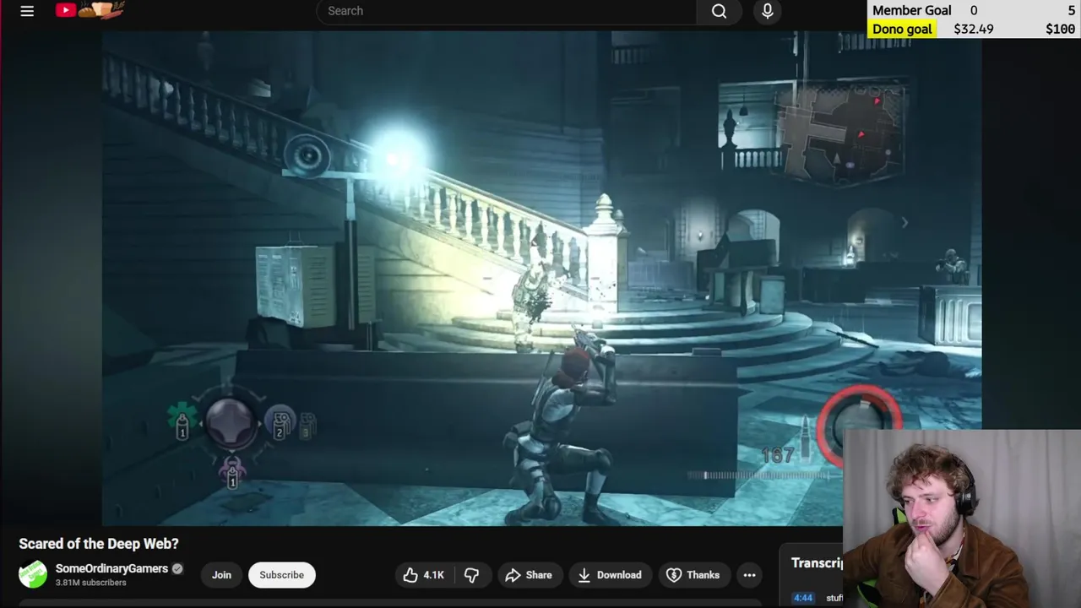Click the Member Goal label
The height and width of the screenshot is (608, 1081).
coord(912,10)
